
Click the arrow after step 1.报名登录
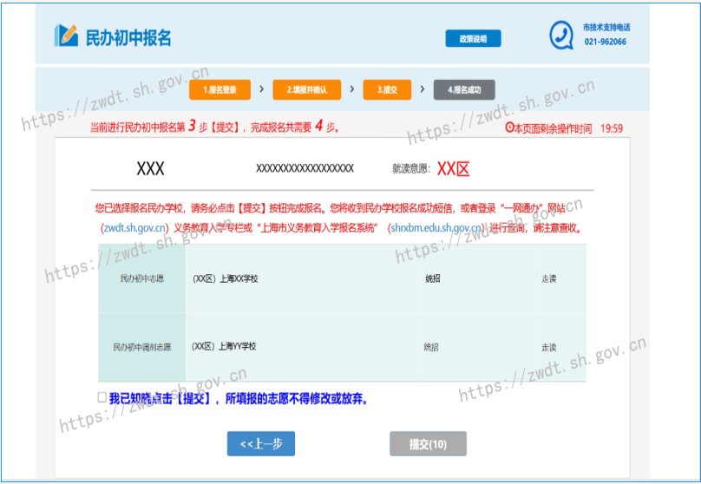click(x=260, y=88)
